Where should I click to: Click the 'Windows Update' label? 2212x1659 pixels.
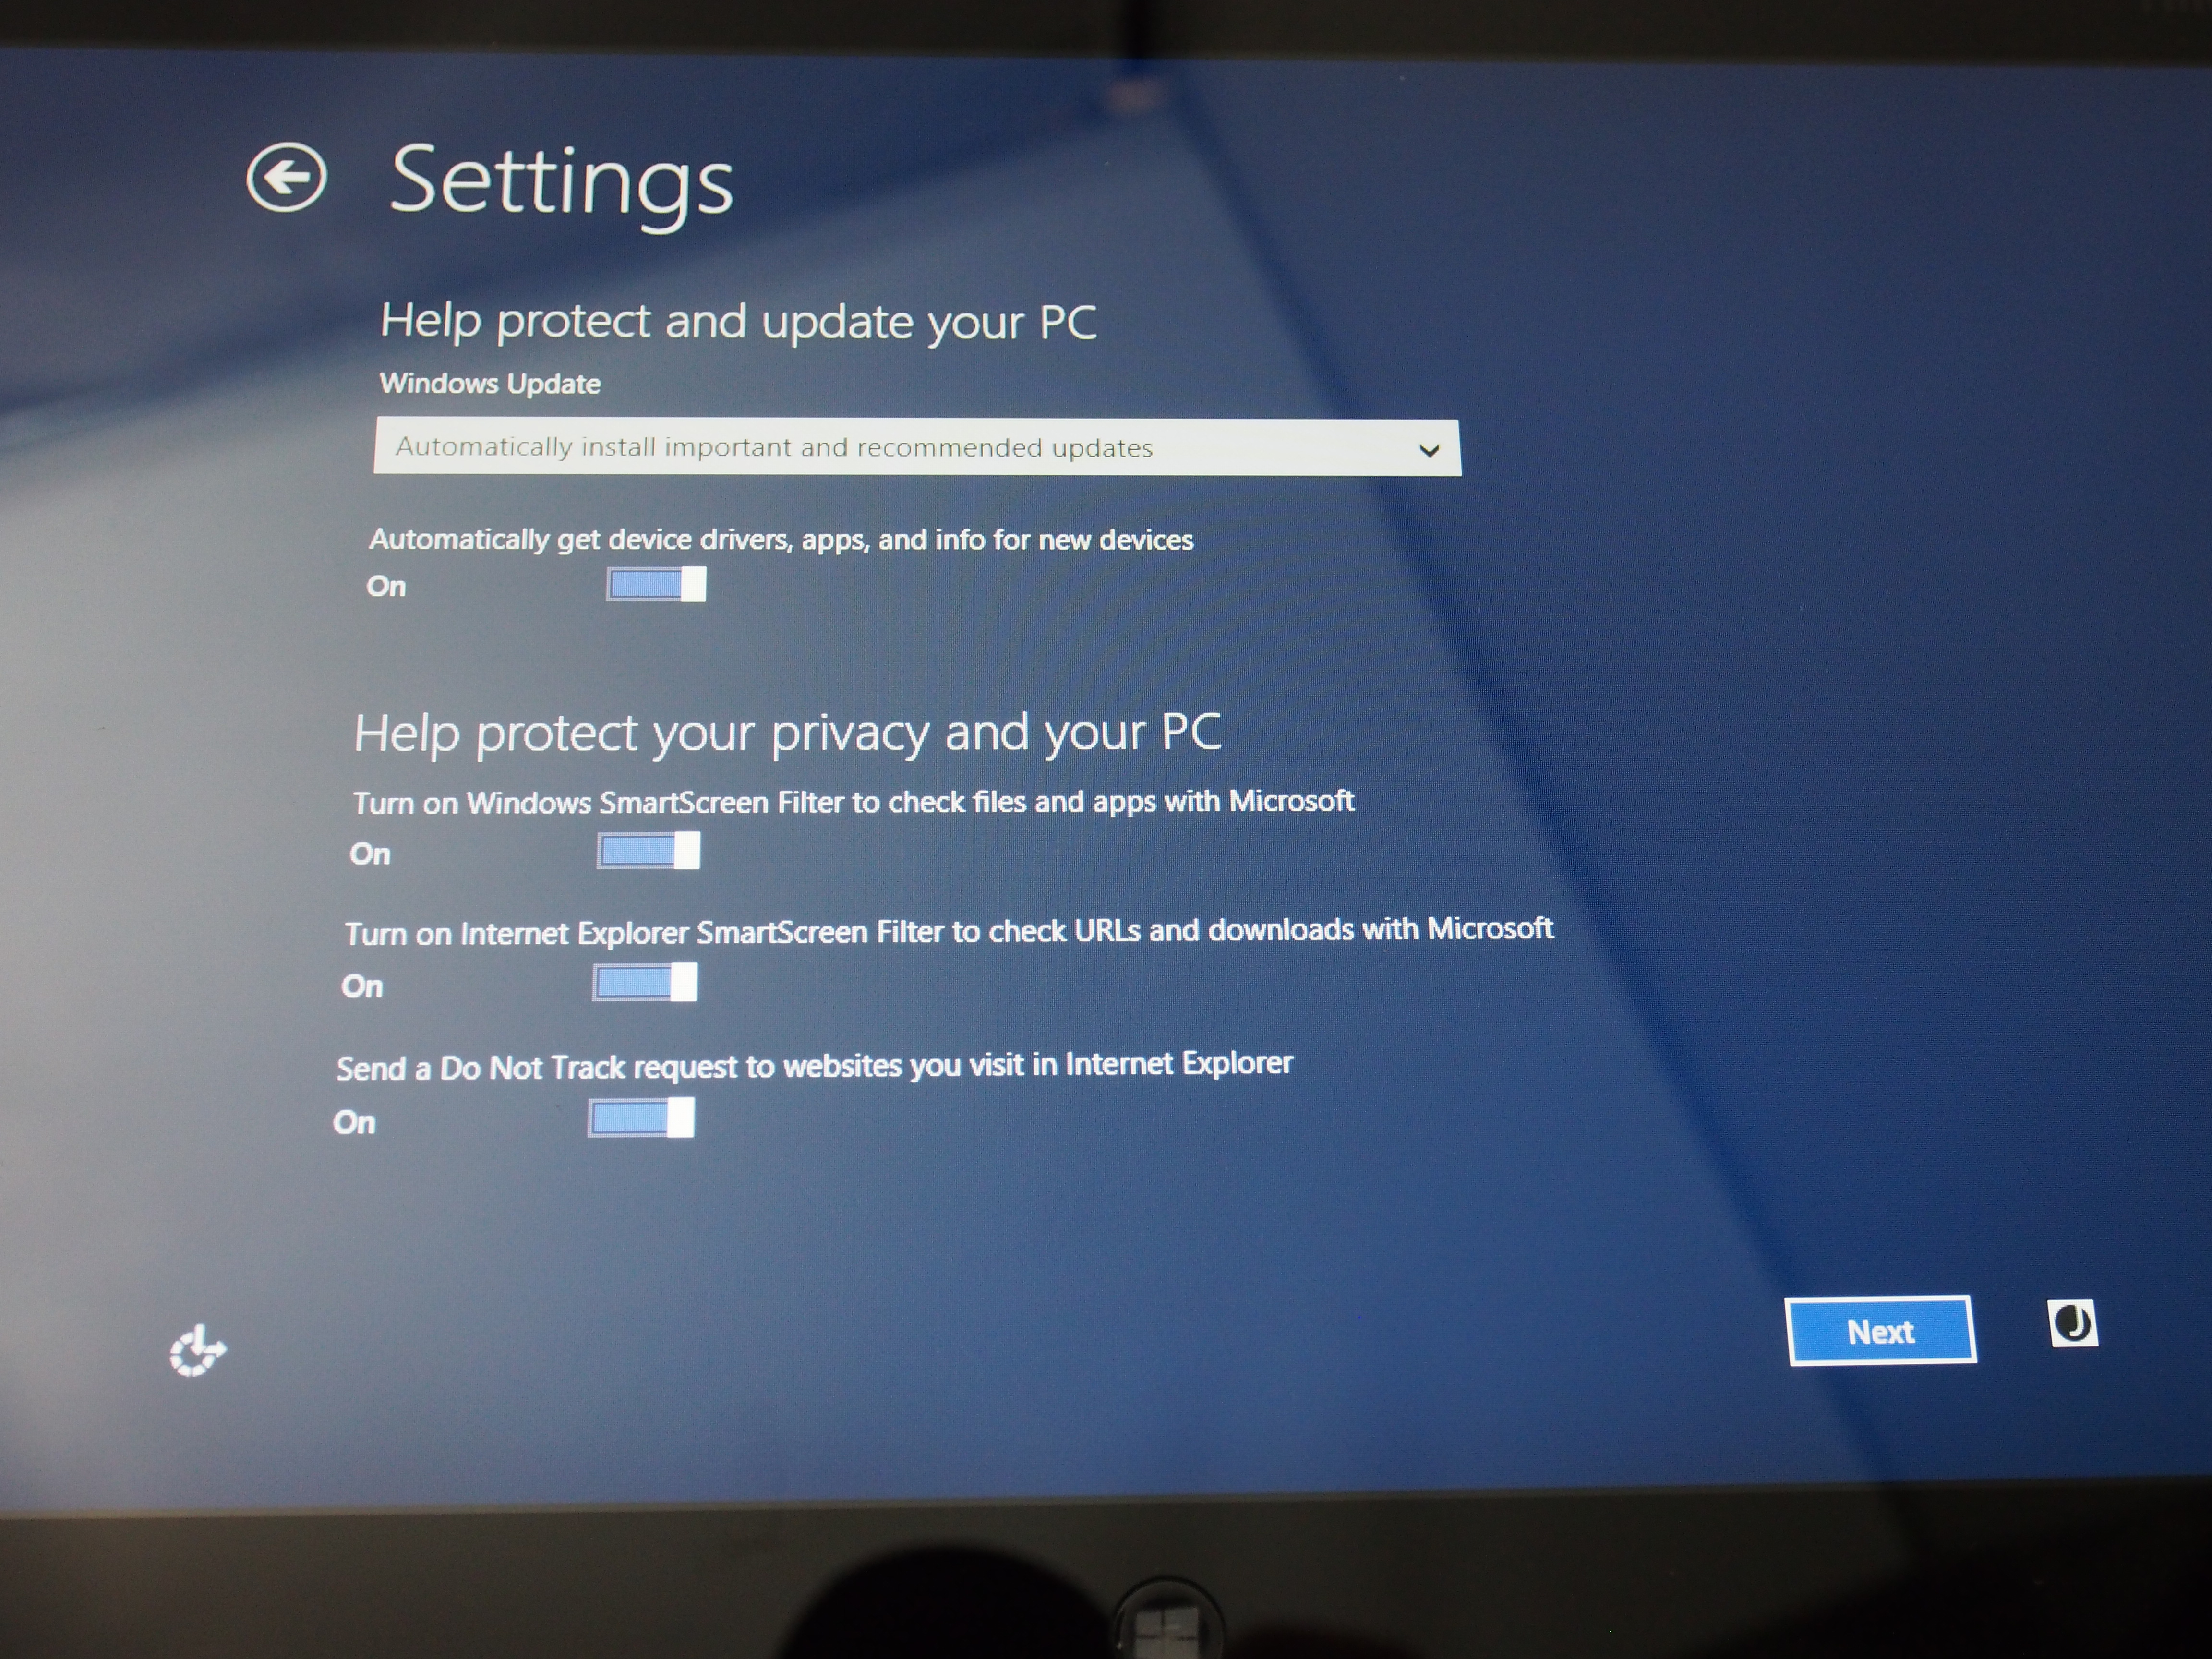[x=490, y=384]
